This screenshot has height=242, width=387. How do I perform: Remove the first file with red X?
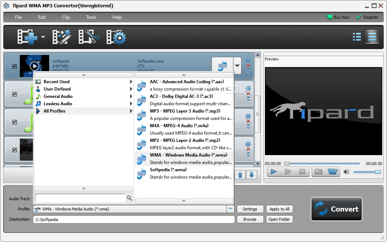[248, 66]
